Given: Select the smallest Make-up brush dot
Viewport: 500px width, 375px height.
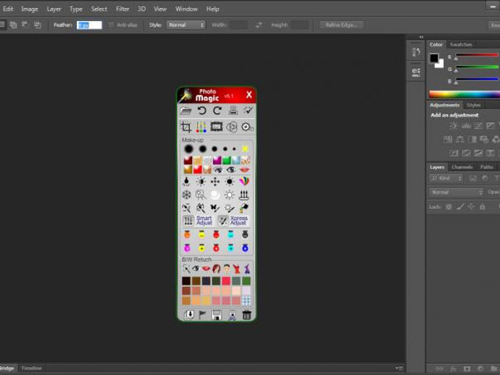Looking at the screenshot, I should pos(234,149).
